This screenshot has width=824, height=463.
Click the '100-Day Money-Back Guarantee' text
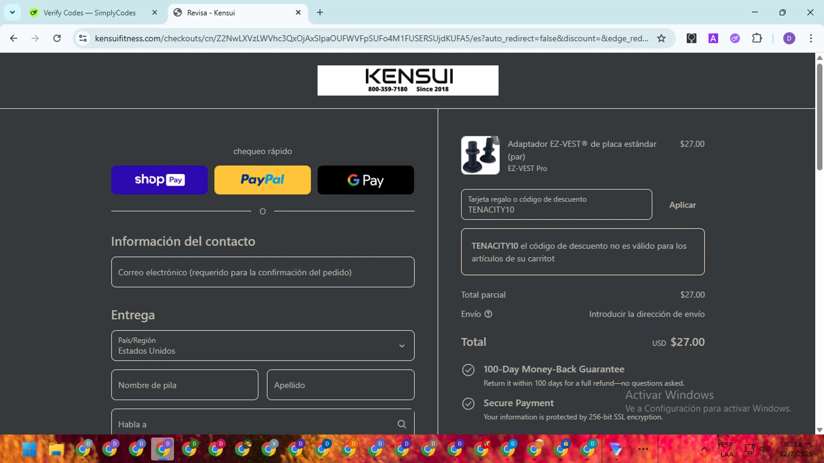tap(554, 369)
